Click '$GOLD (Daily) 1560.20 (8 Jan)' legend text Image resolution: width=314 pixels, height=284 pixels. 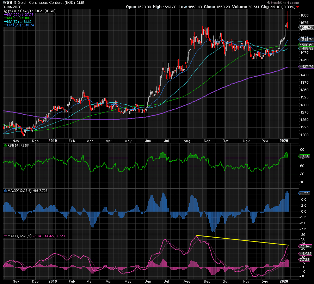click(x=32, y=11)
